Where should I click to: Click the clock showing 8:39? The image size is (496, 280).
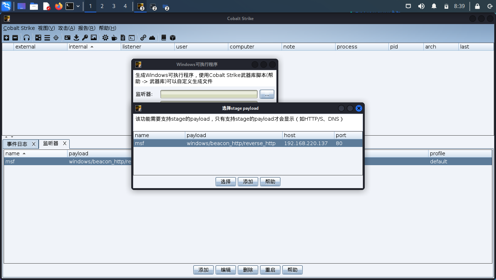click(x=460, y=6)
